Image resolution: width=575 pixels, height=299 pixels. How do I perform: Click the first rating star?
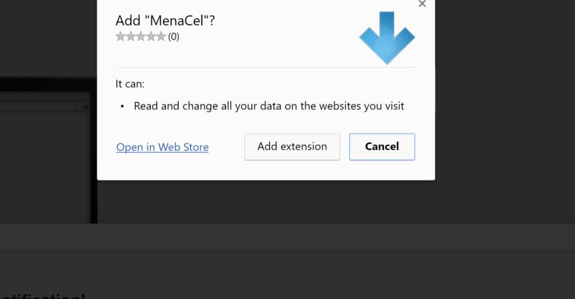pyautogui.click(x=121, y=37)
